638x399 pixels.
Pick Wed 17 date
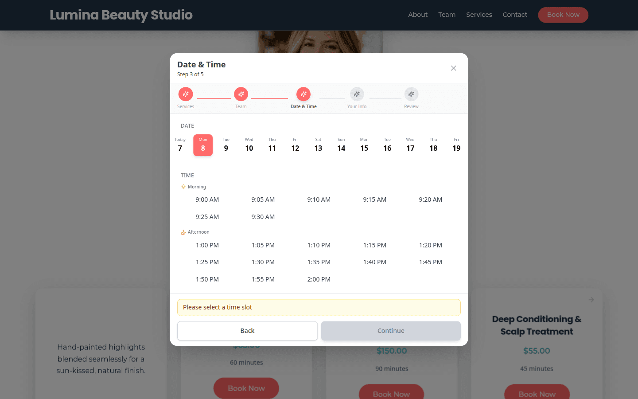[x=410, y=145]
